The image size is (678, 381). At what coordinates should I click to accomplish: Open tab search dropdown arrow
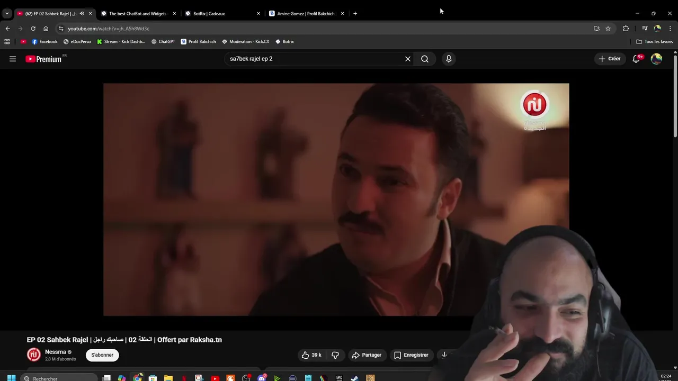[x=7, y=14]
